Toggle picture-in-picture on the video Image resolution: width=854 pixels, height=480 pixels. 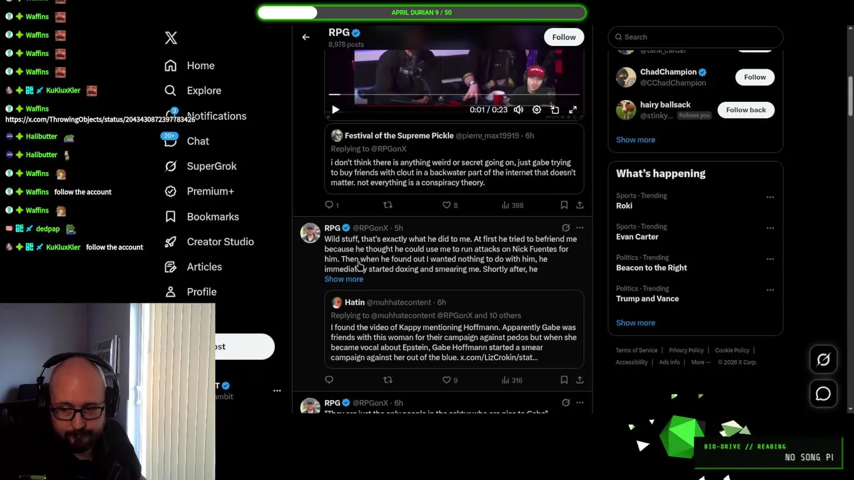(554, 110)
